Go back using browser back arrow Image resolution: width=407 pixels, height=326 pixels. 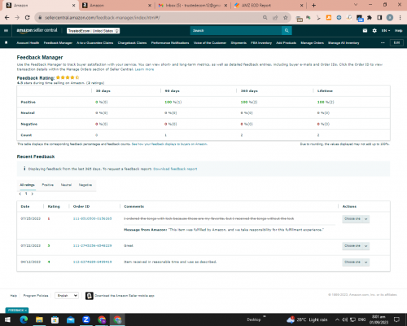coord(7,17)
